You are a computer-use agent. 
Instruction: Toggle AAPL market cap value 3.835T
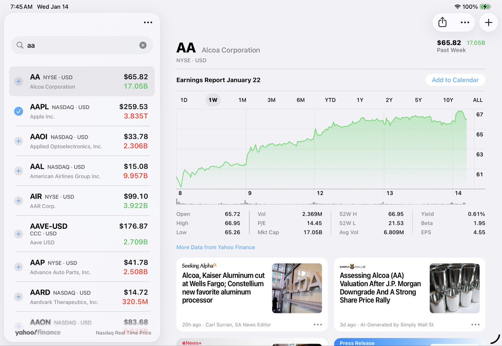point(136,116)
